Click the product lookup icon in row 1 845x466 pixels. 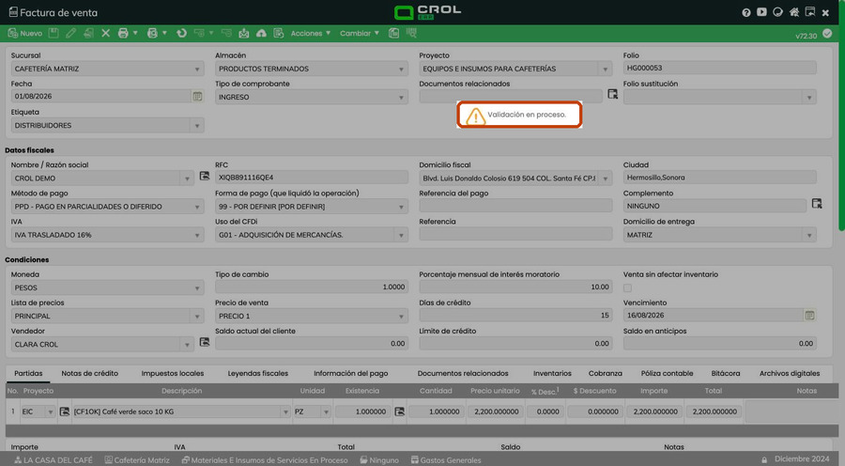[64, 412]
